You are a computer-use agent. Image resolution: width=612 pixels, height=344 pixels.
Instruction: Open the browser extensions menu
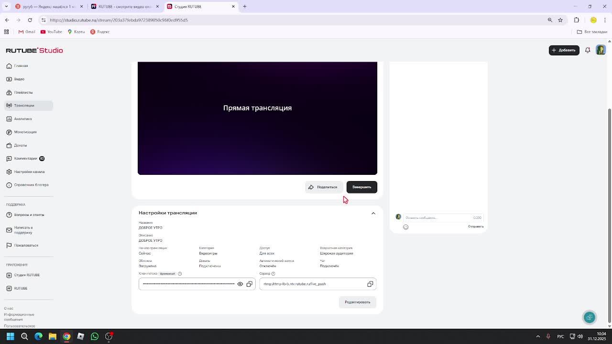[x=577, y=20]
